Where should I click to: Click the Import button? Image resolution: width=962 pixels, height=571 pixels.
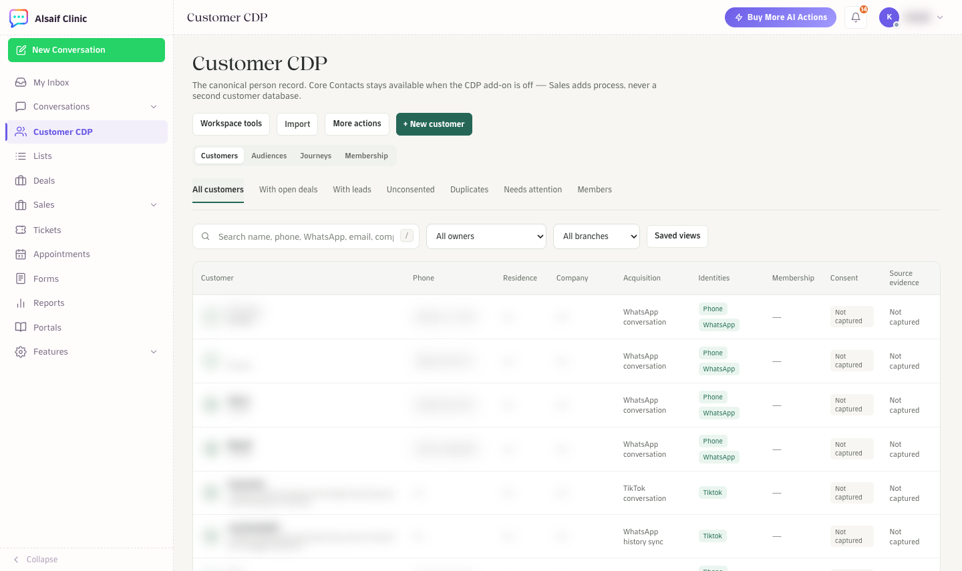pyautogui.click(x=297, y=124)
